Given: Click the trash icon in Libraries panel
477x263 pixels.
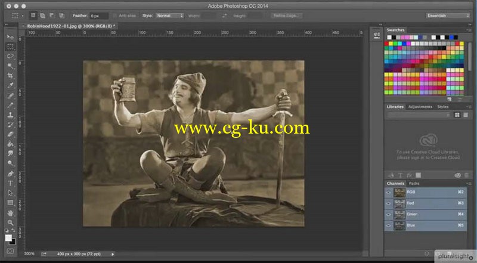Looking at the screenshot, I should (466, 175).
